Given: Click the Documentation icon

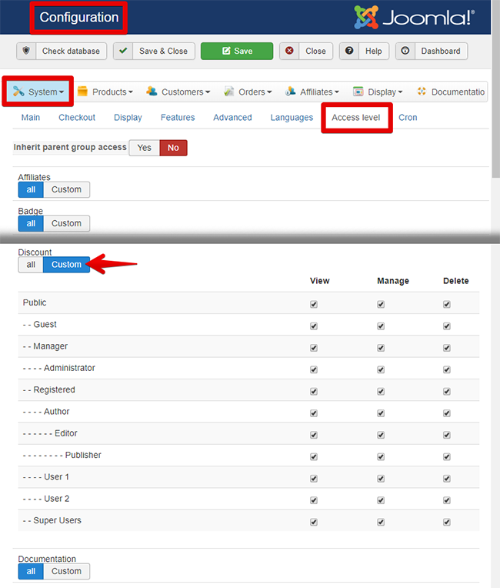Looking at the screenshot, I should 422,91.
